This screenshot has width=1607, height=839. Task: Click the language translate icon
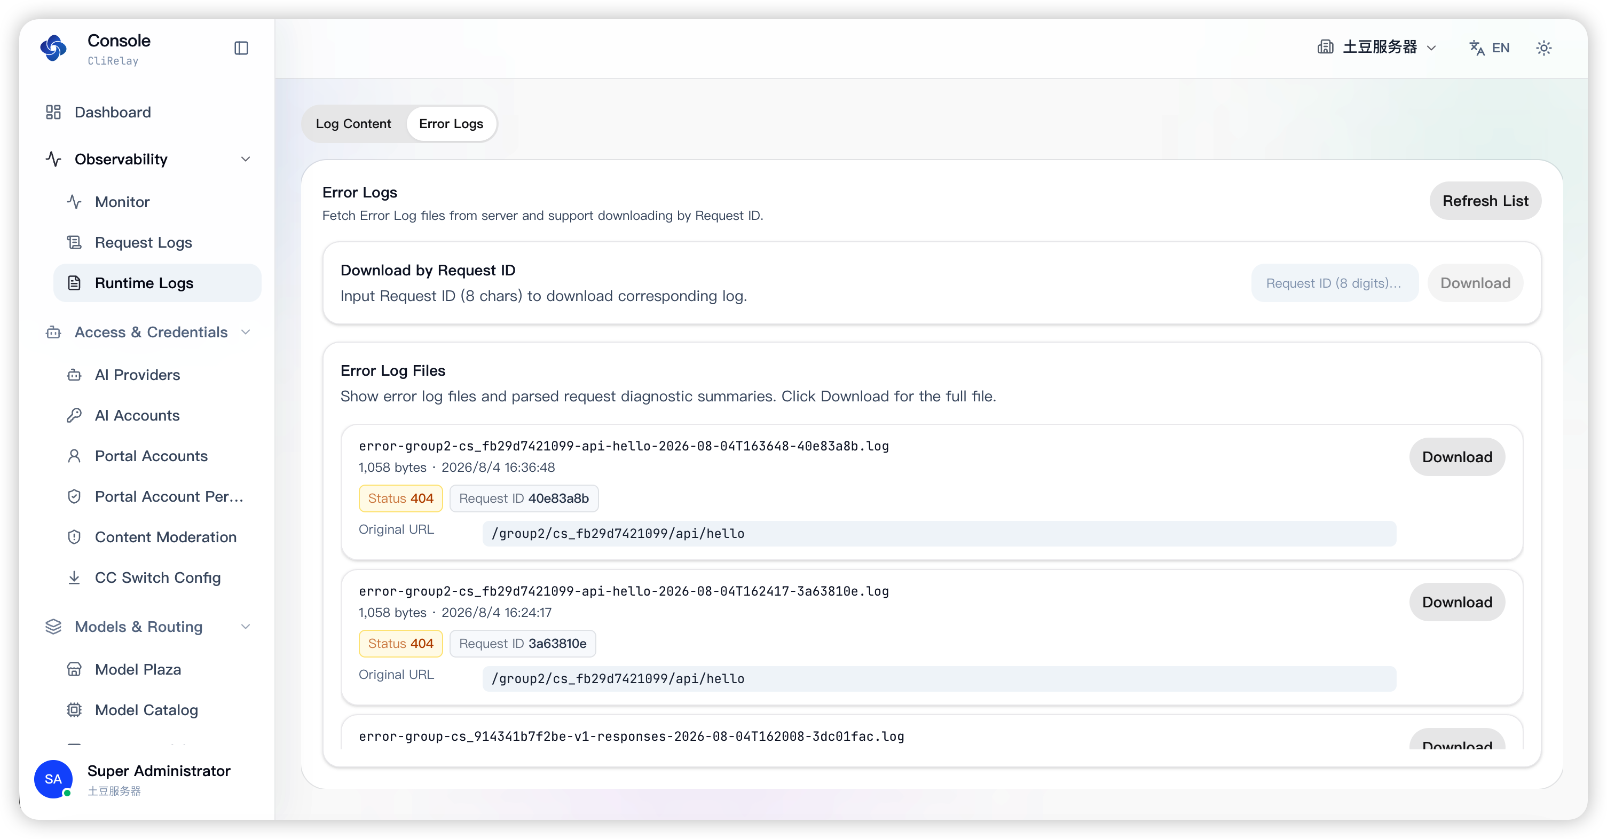point(1477,48)
